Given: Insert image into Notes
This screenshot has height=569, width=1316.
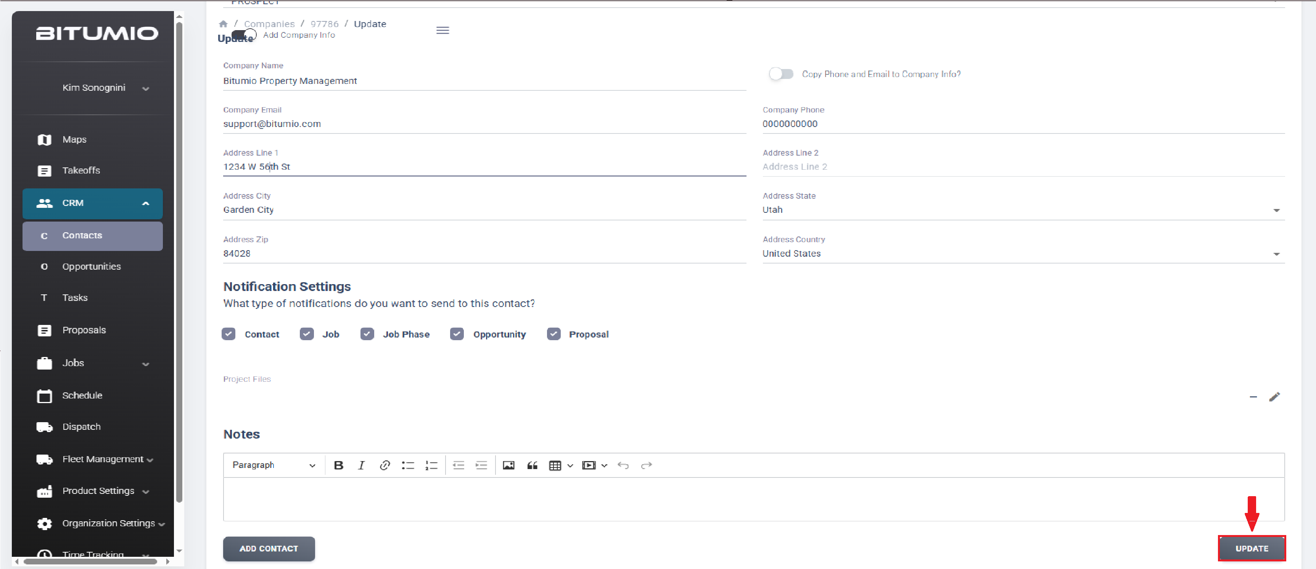Looking at the screenshot, I should tap(508, 465).
